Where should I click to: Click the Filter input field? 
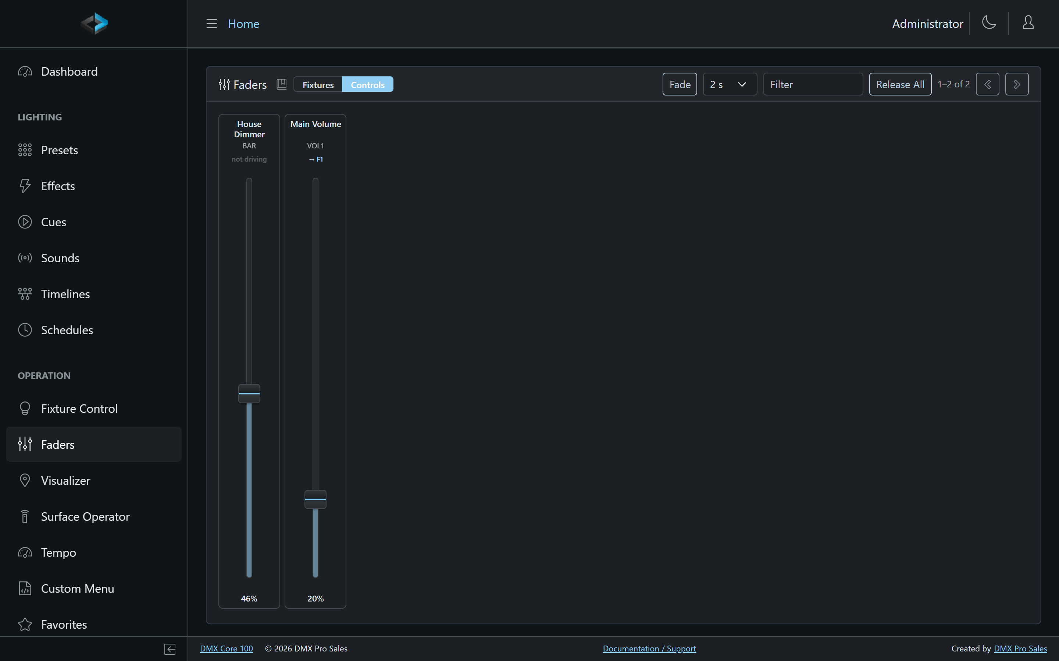coord(813,84)
